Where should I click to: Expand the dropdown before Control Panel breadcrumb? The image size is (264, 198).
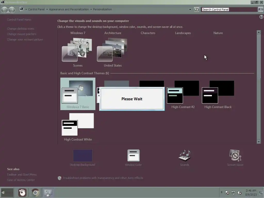[x=26, y=10]
